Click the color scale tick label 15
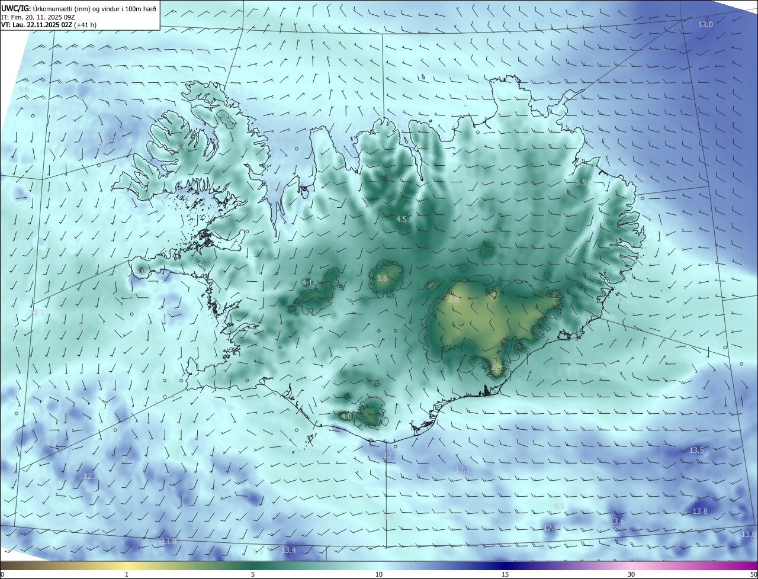758x579 pixels. tap(505, 574)
